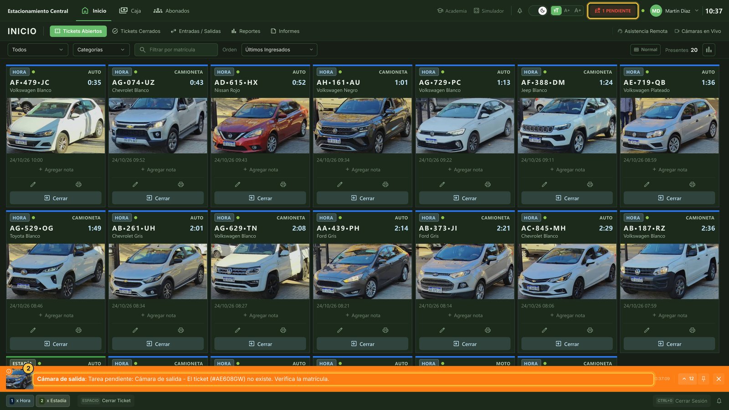This screenshot has height=410, width=729.
Task: Switch to the Tickets Cerrados tab
Action: tap(136, 31)
